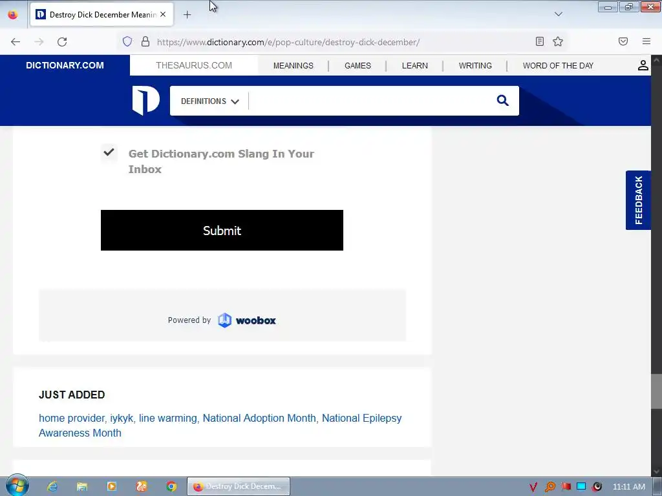Open the Firefox hamburger menu

pos(646,41)
